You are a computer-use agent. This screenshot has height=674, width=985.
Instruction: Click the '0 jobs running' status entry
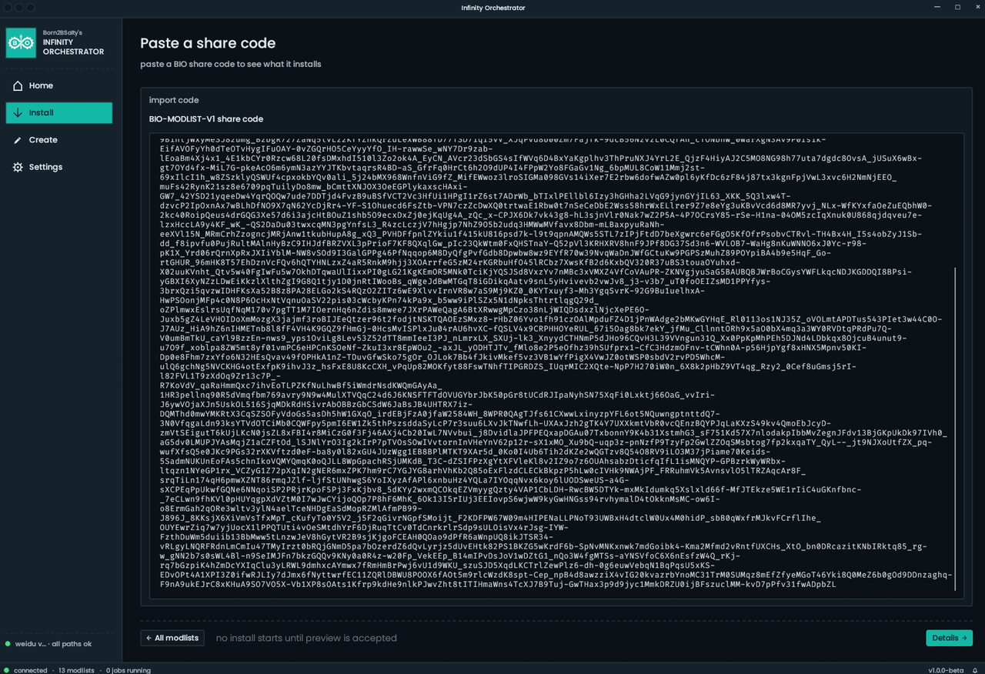(x=129, y=670)
